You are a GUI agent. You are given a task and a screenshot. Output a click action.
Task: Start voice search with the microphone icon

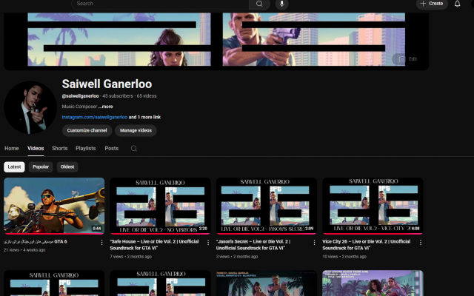click(x=281, y=4)
